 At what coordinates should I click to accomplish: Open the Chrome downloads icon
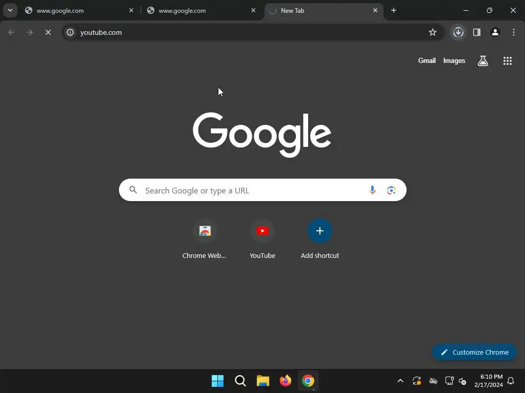(x=458, y=32)
